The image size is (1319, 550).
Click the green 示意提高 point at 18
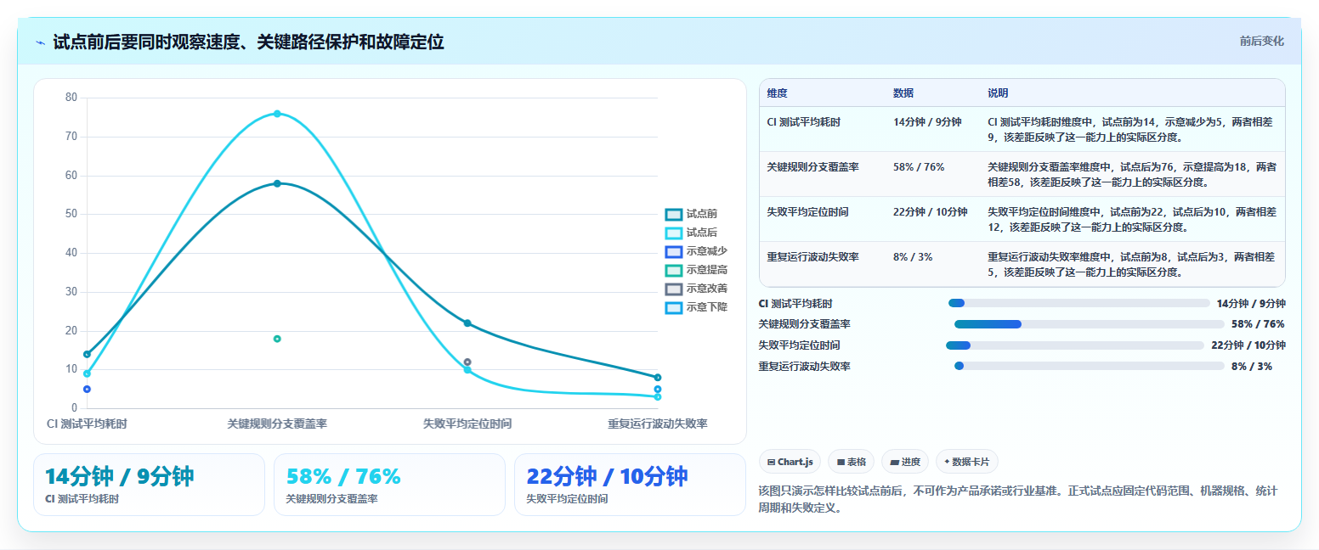click(x=277, y=339)
